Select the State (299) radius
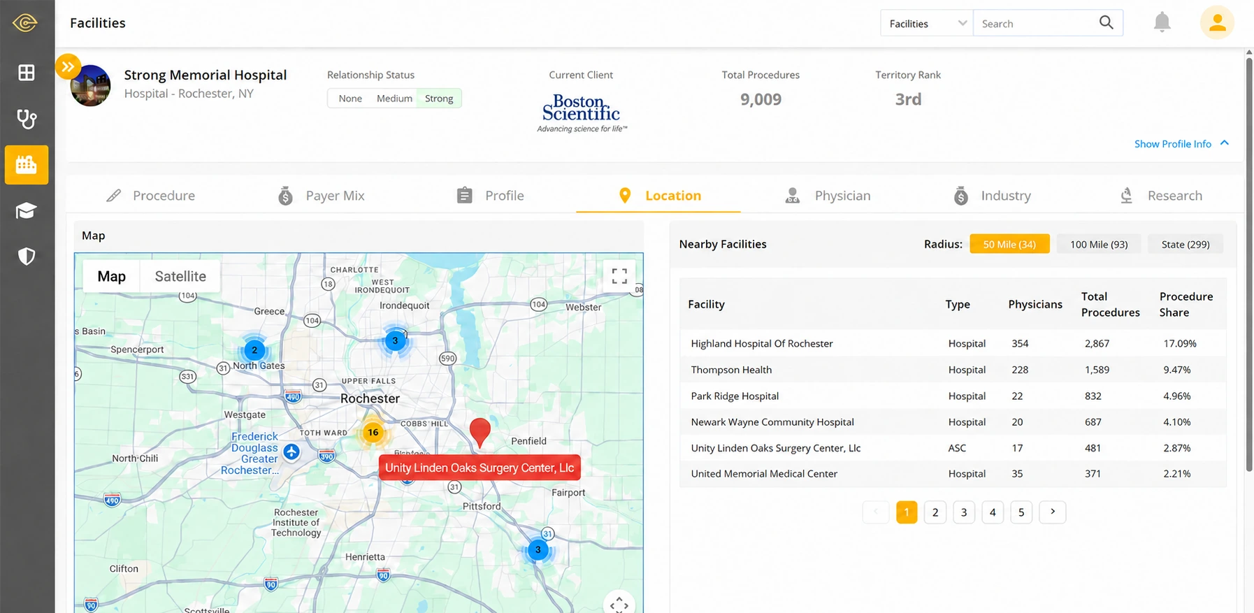 tap(1185, 244)
